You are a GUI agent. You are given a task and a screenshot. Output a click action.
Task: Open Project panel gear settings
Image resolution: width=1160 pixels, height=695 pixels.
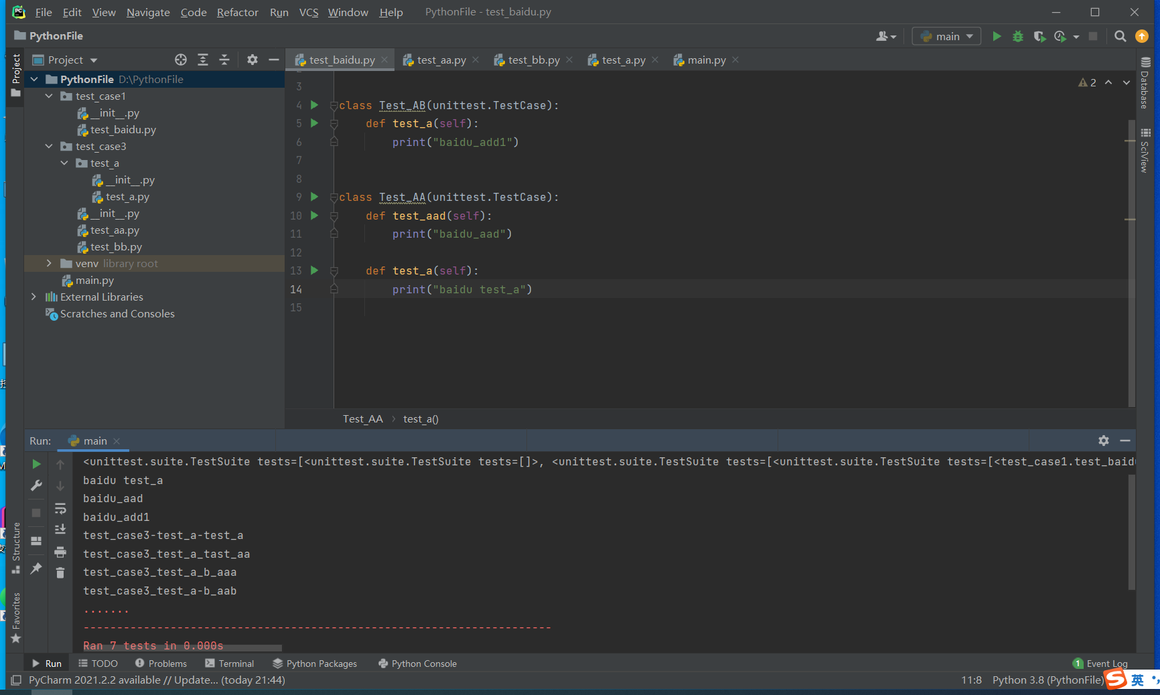coord(252,60)
